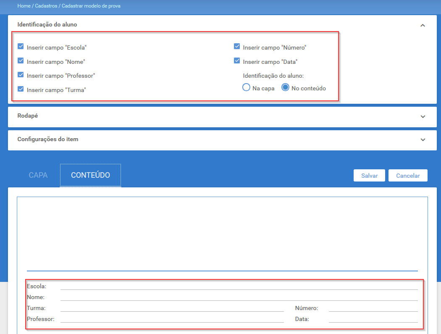Toggle Inserir campo "Número" checkbox
The image size is (441, 334).
(x=237, y=47)
